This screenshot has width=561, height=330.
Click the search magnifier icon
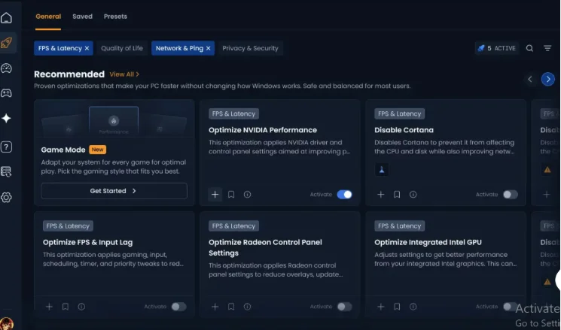click(529, 48)
